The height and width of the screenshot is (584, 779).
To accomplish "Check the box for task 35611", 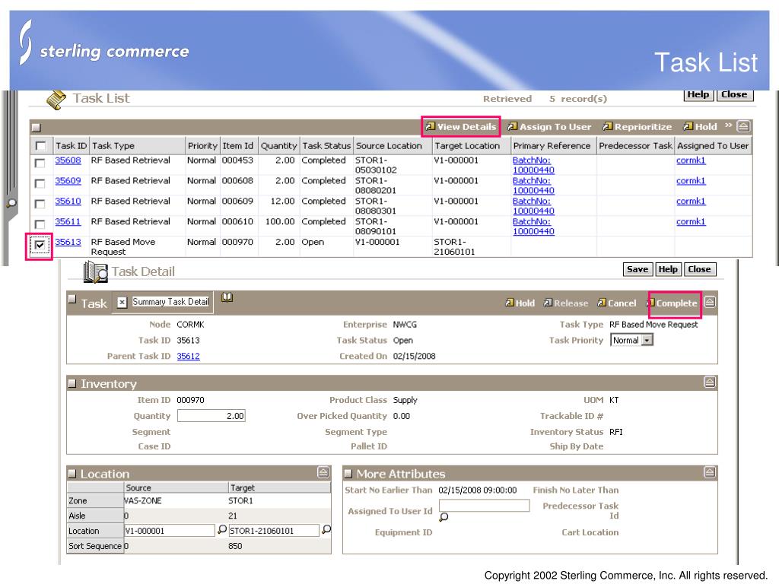I will 40,224.
